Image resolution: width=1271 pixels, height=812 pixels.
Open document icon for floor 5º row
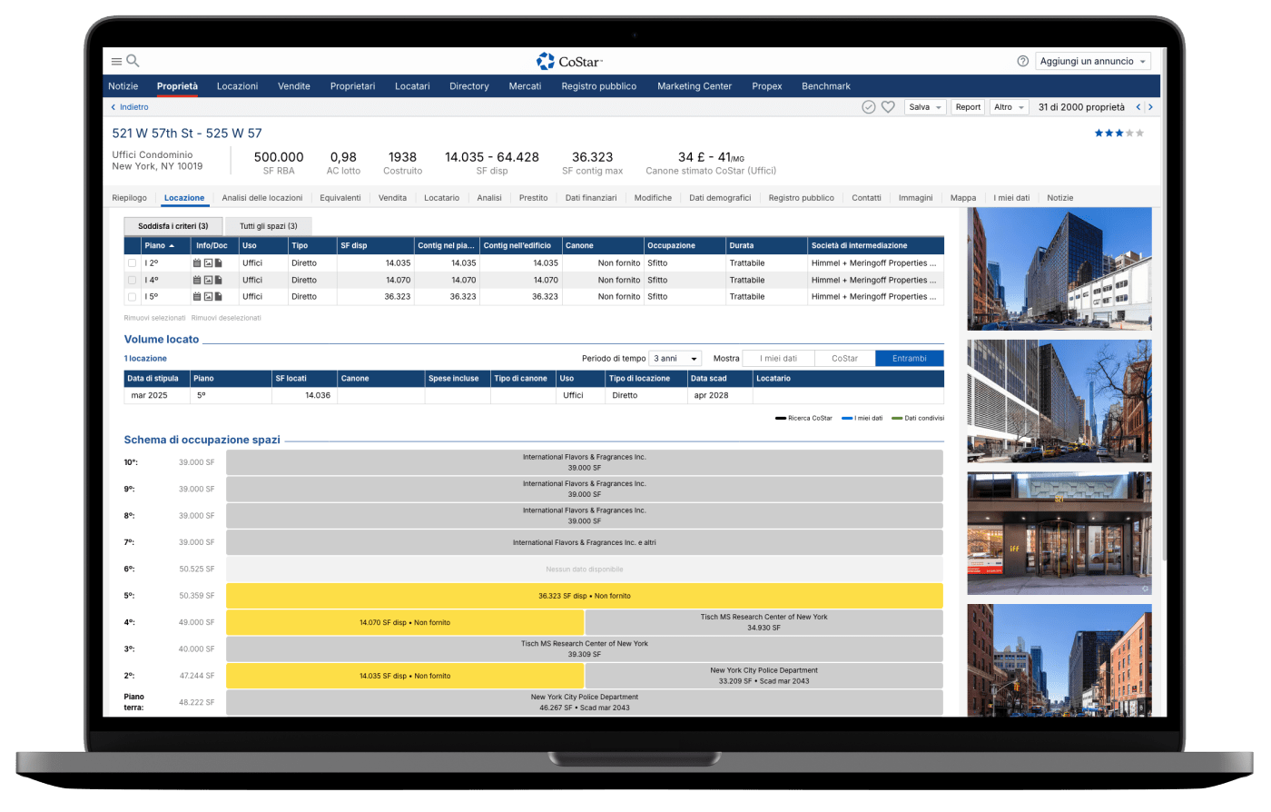218,297
